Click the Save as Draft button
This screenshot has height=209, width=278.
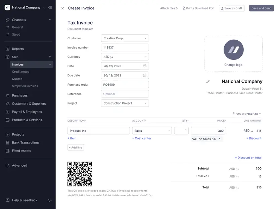point(232,8)
